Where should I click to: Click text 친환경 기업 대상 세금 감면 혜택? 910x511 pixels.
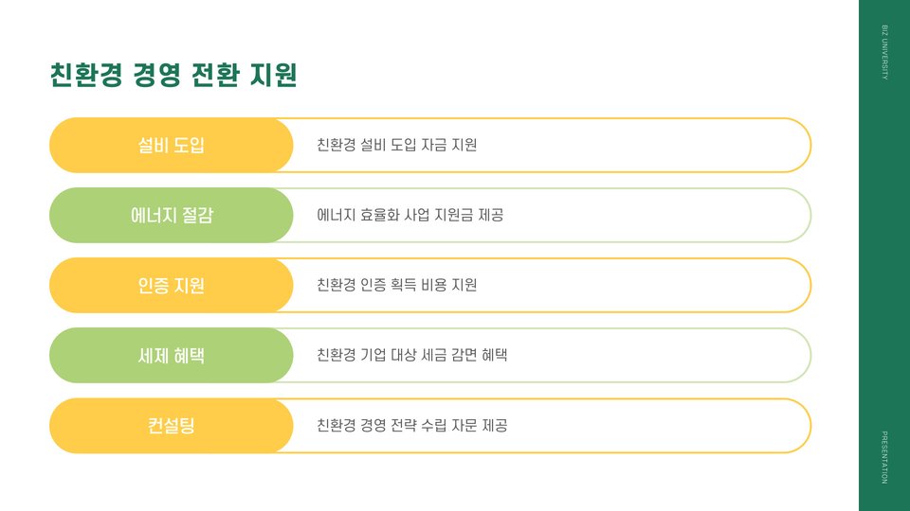pos(412,355)
